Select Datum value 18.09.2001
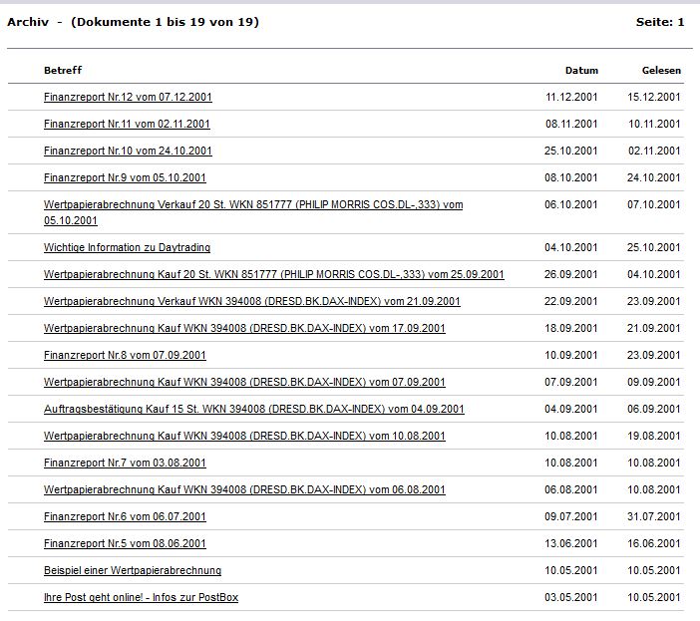Image resolution: width=700 pixels, height=621 pixels. coord(571,328)
